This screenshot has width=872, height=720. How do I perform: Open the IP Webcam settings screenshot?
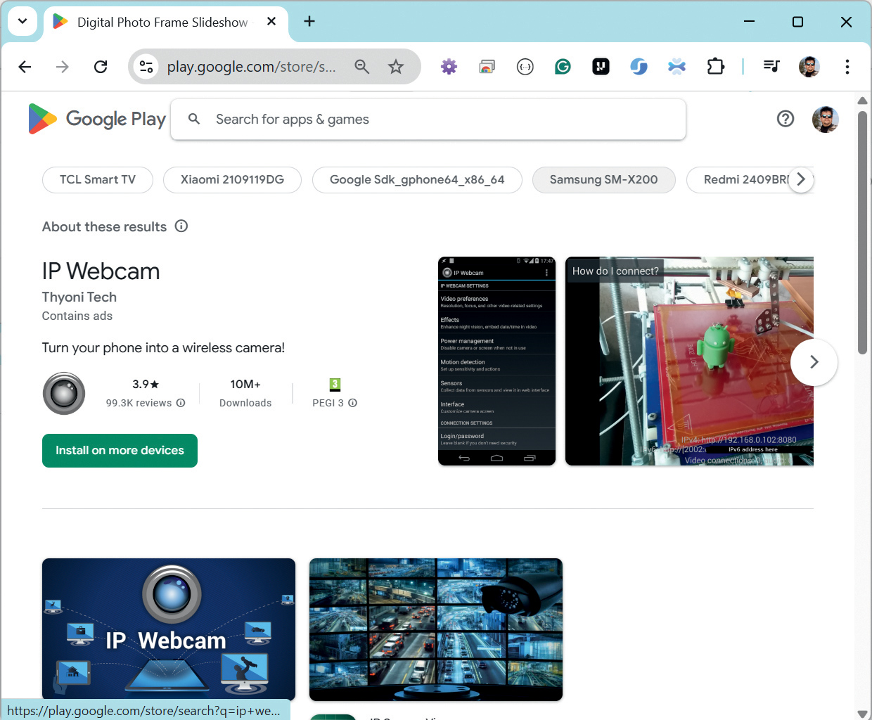pos(496,361)
